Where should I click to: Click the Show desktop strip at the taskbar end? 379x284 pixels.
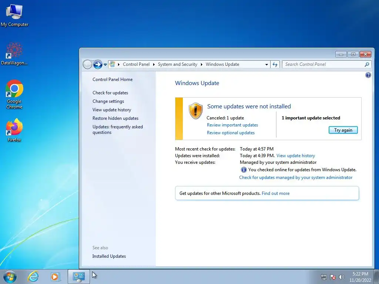coord(376,277)
